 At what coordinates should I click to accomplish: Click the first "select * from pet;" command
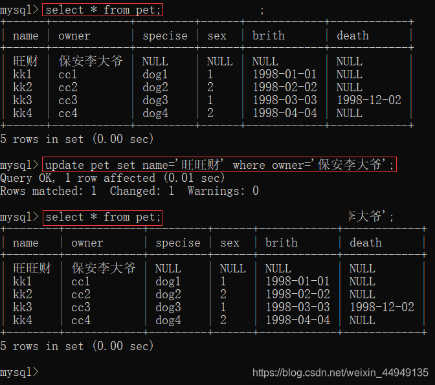(x=103, y=10)
